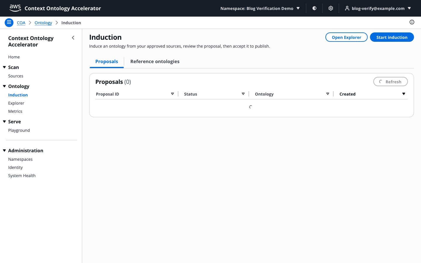Open the settings gear icon
This screenshot has width=421, height=263.
coord(331,8)
